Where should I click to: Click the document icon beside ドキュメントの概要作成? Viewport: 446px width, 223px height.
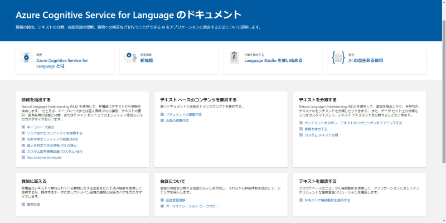[x=162, y=114]
